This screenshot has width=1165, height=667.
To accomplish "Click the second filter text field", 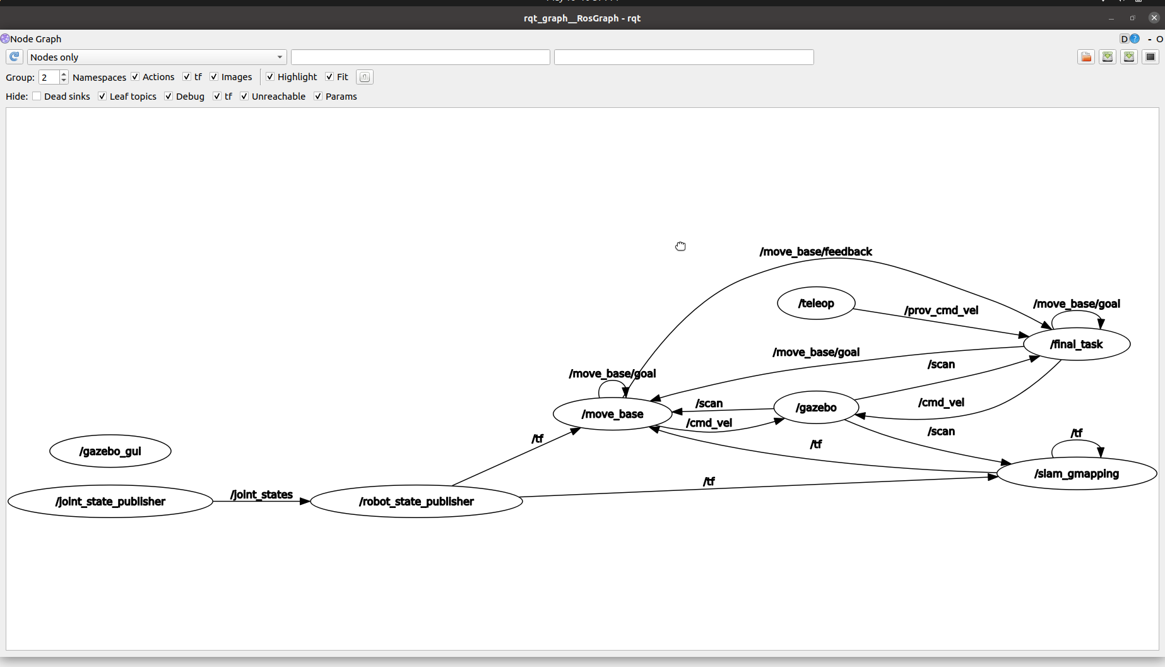I will (684, 57).
